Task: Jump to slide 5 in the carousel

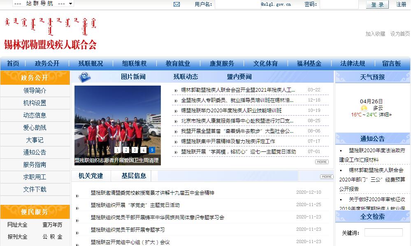Action: coord(152,150)
